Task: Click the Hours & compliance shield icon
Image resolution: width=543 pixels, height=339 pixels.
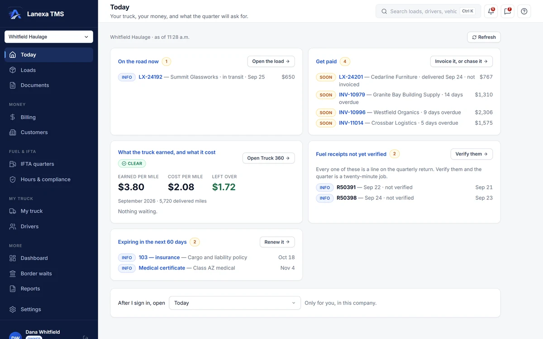Action: (13, 179)
